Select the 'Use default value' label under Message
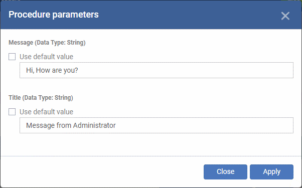 (47, 57)
